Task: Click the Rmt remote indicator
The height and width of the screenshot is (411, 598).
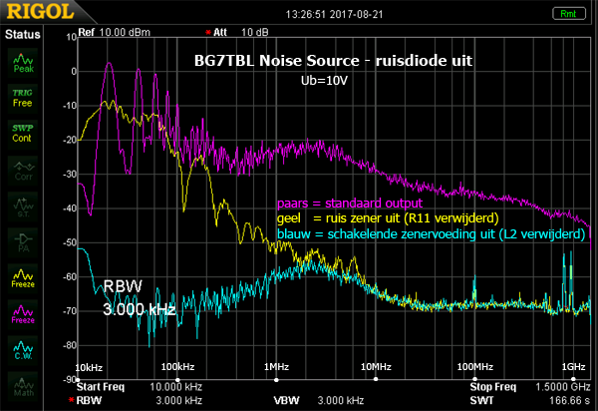Action: (x=569, y=14)
